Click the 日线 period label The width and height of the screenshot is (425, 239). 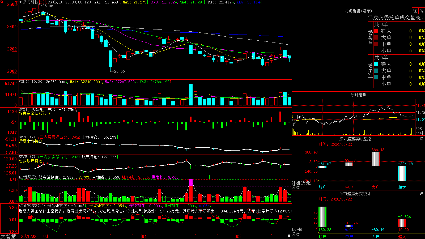[x=43, y=2]
